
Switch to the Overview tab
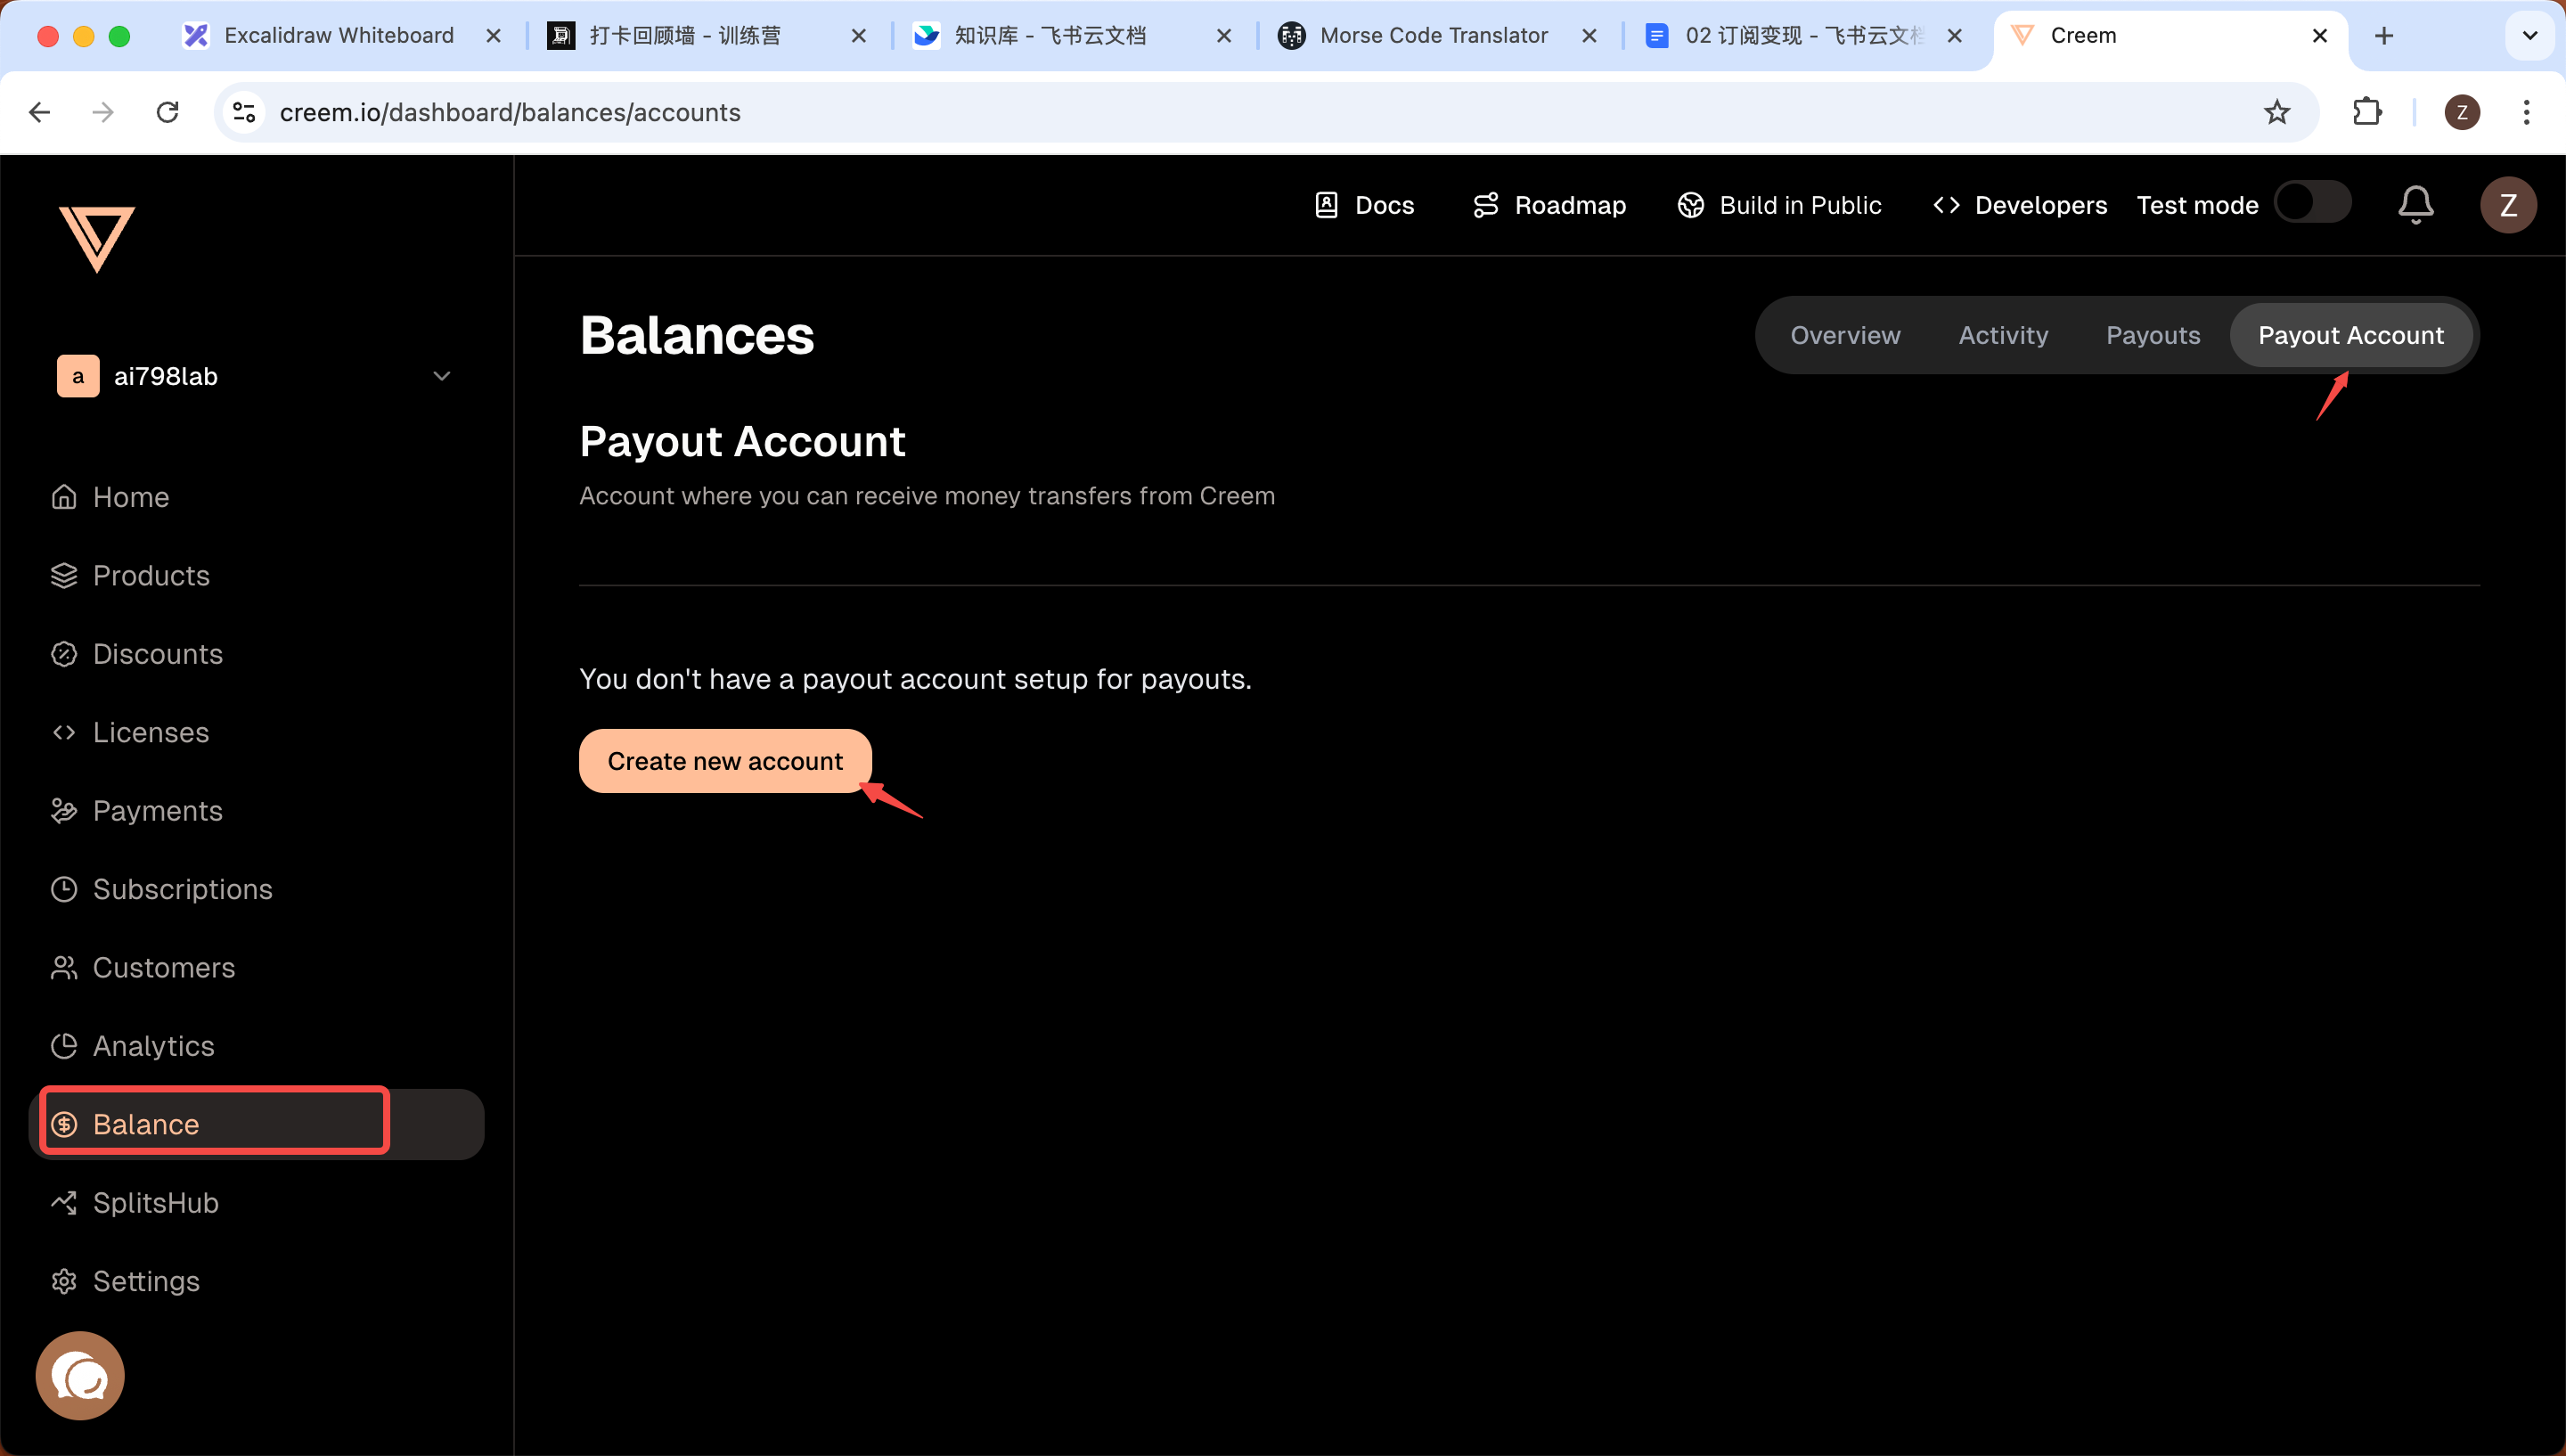point(1845,335)
